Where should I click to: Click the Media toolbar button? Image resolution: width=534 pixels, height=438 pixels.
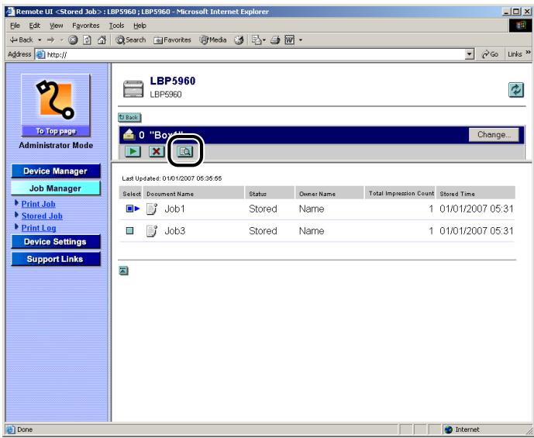point(213,40)
